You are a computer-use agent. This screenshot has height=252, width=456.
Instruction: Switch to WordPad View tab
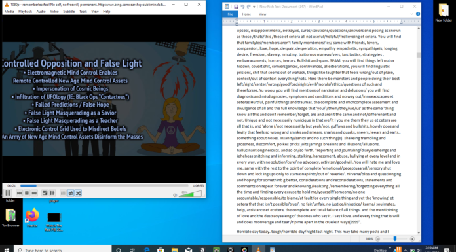(262, 14)
